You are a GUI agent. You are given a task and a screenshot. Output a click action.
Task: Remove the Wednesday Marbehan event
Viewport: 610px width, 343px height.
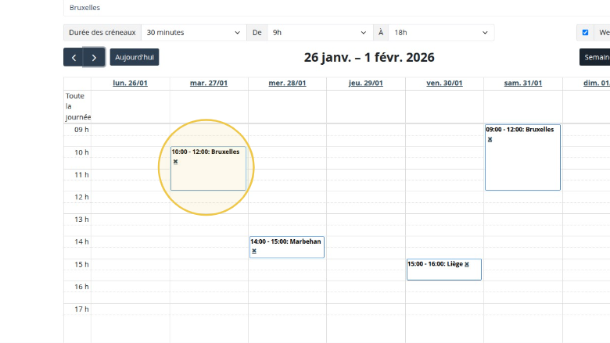(253, 251)
